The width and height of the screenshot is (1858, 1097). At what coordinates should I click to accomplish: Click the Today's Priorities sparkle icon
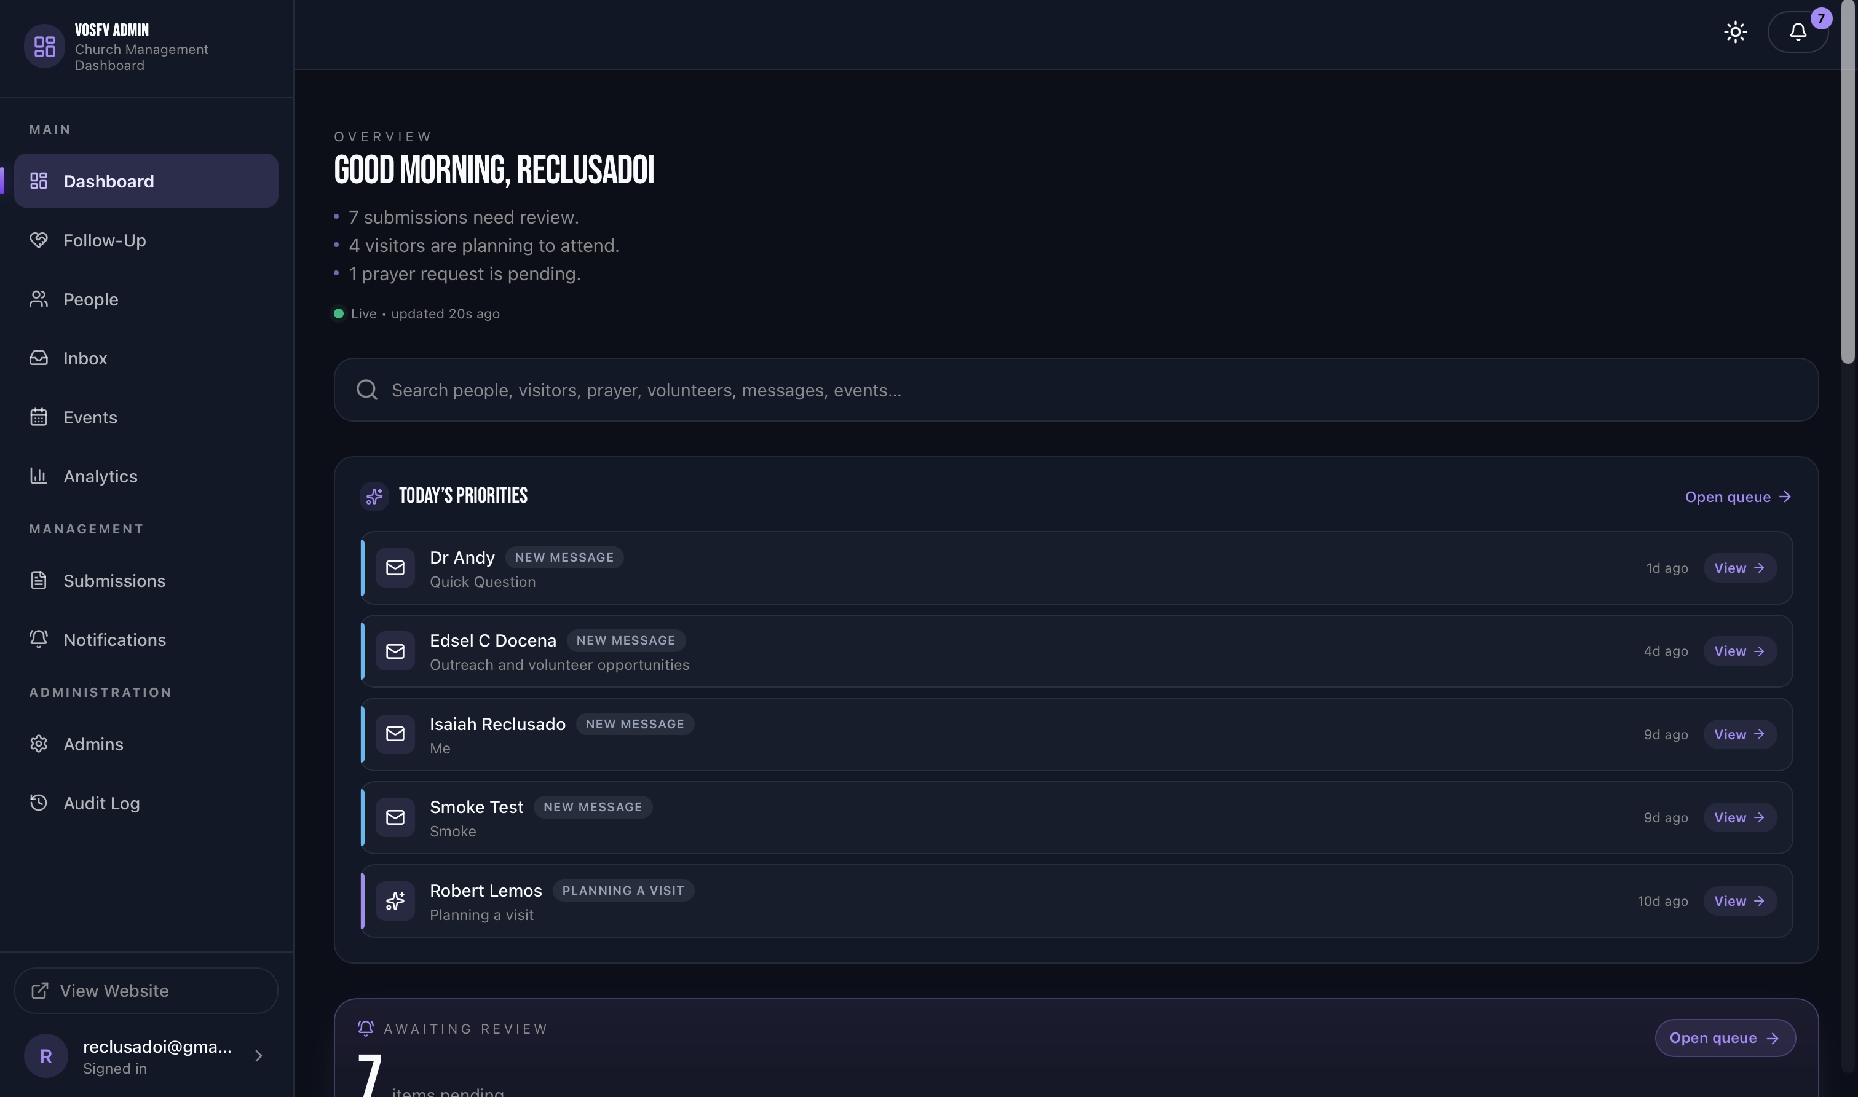(374, 496)
